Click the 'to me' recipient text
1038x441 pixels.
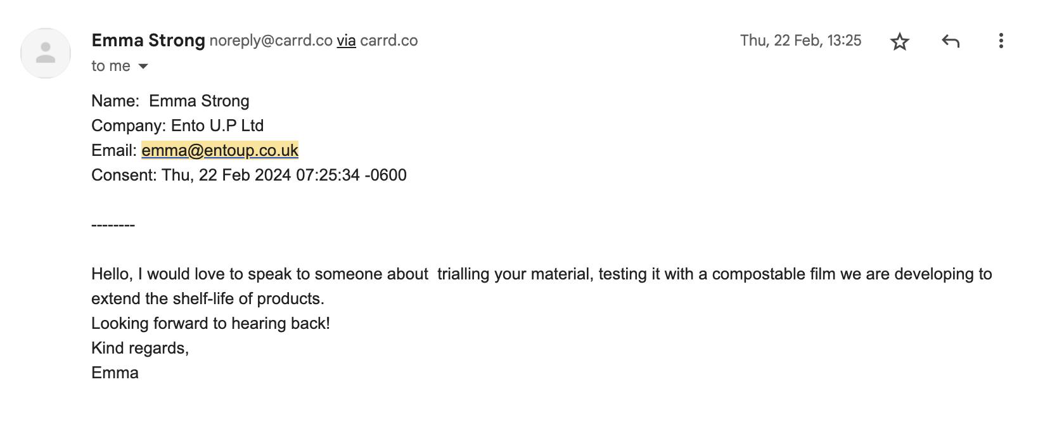(x=111, y=66)
